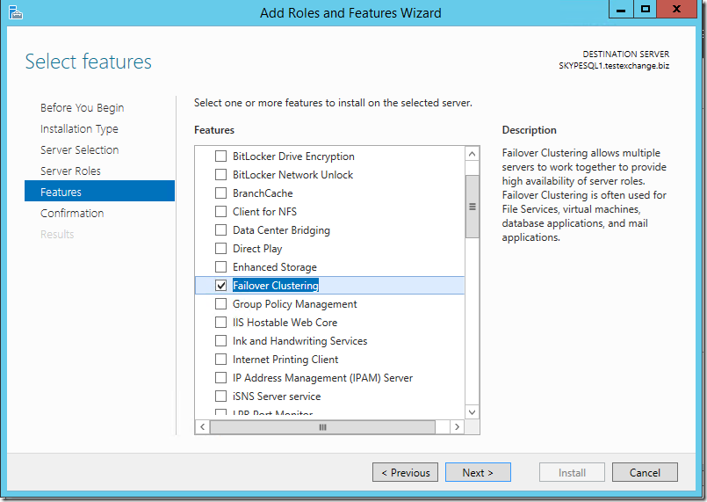Switch to the Server Roles step

tap(70, 171)
